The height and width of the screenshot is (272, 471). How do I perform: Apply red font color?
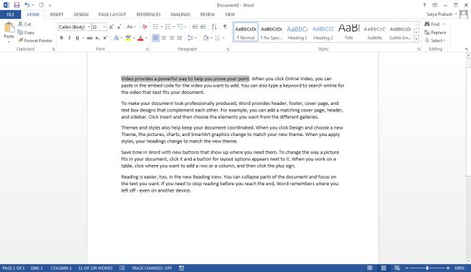[141, 38]
